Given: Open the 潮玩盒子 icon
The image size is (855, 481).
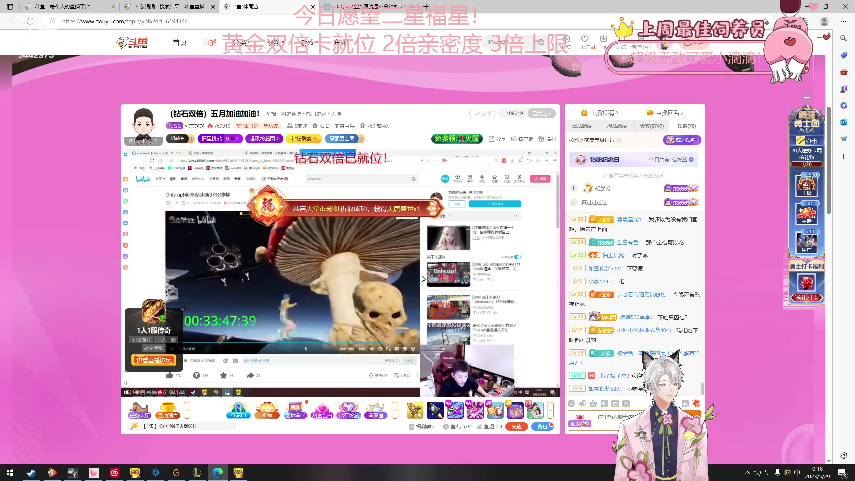Looking at the screenshot, I should 295,410.
